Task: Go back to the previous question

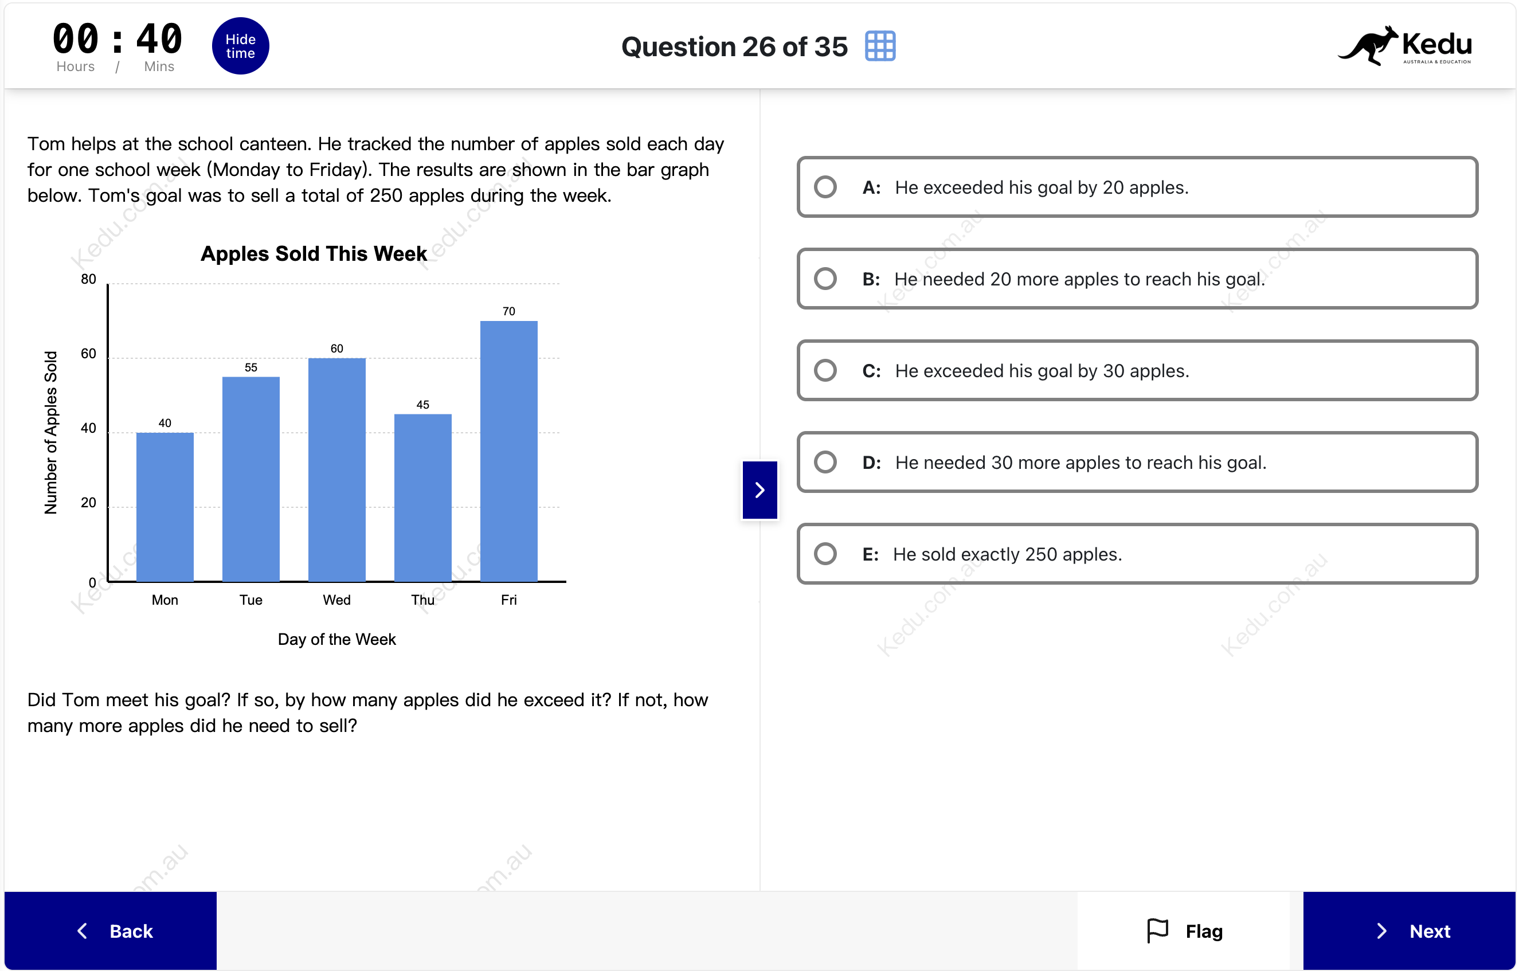Action: 111,931
